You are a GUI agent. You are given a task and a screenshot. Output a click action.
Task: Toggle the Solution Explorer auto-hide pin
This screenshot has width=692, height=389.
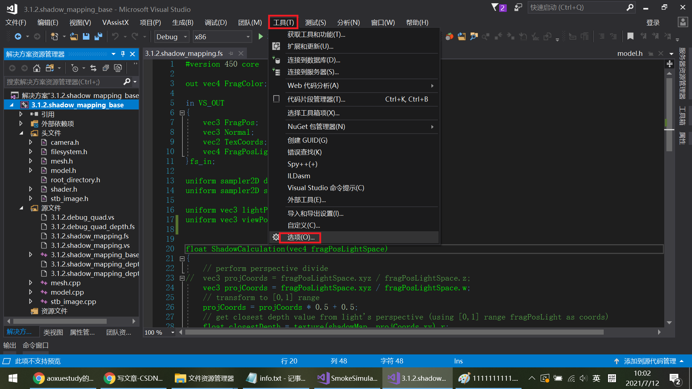(x=123, y=54)
